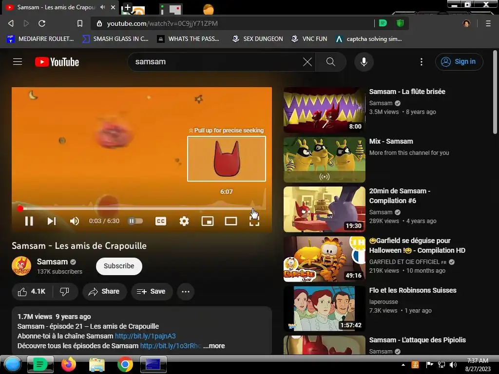Open video settings gear

click(184, 221)
